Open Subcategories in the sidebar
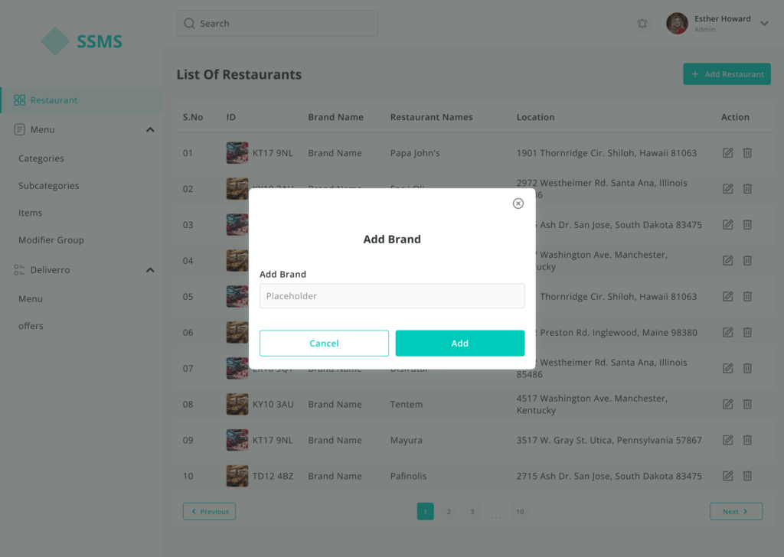The height and width of the screenshot is (557, 784). click(48, 185)
